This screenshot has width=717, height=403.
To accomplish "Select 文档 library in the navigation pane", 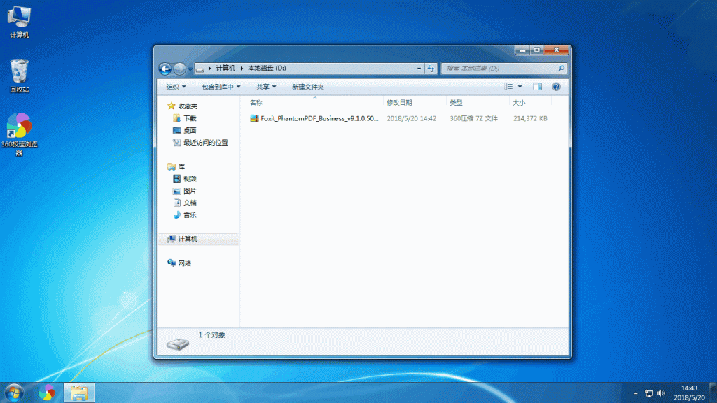I will pyautogui.click(x=190, y=203).
